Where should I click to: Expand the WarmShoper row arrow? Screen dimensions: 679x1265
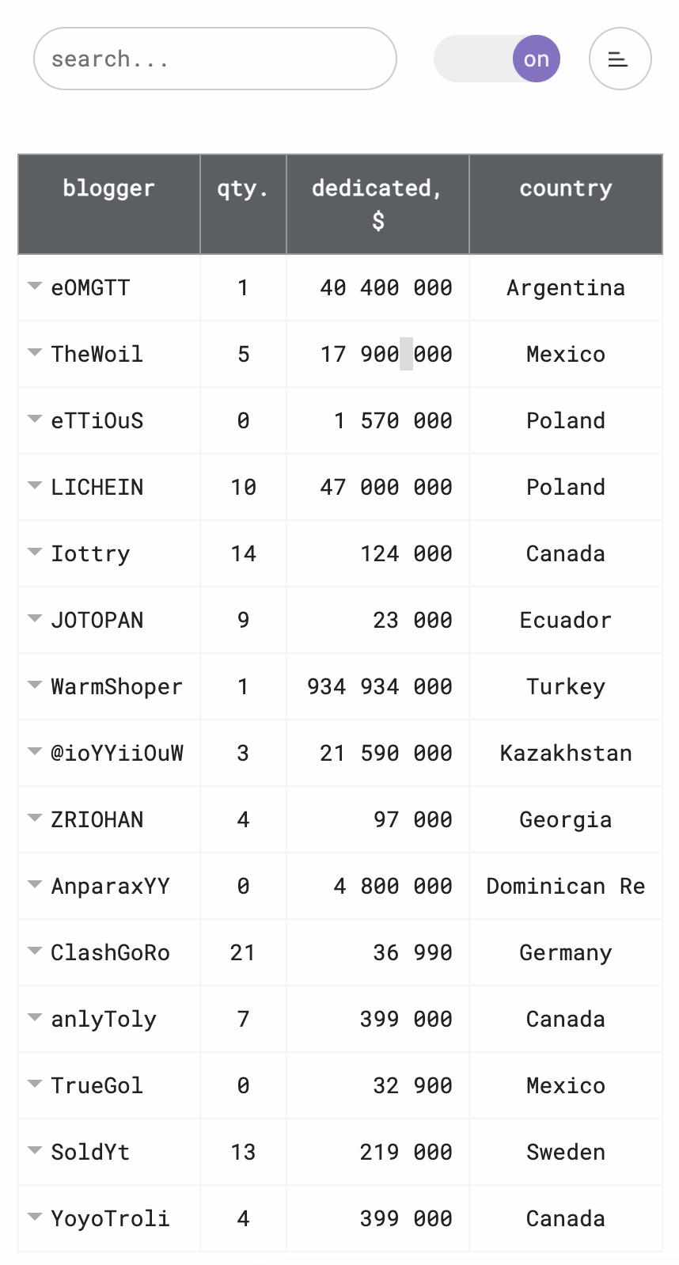34,685
